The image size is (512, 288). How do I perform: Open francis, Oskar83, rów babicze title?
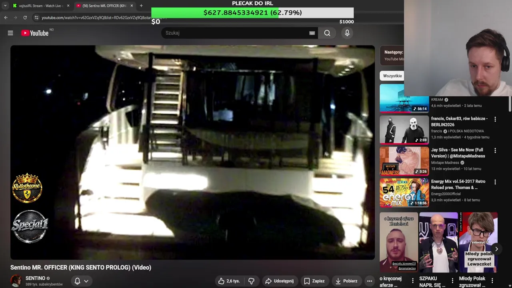[x=459, y=122]
